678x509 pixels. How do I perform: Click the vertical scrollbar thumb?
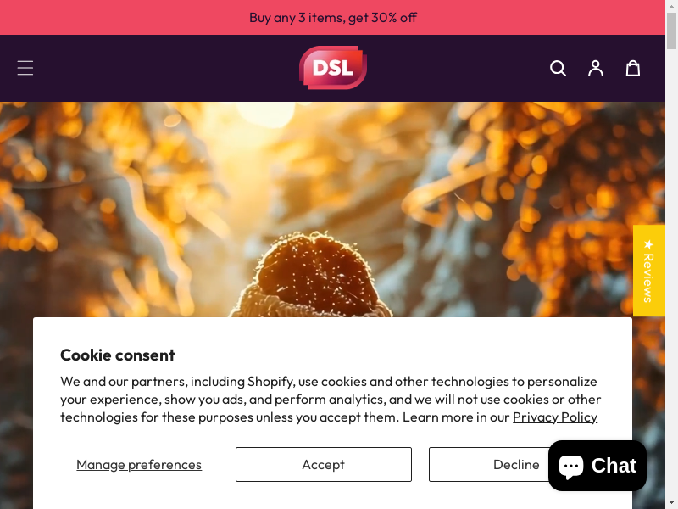(x=671, y=31)
